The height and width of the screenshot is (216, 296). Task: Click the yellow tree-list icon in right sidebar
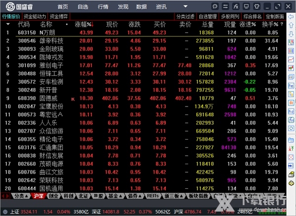pyautogui.click(x=291, y=94)
